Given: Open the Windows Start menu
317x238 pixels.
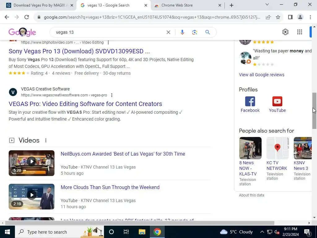Looking at the screenshot, I should pyautogui.click(x=7, y=232).
